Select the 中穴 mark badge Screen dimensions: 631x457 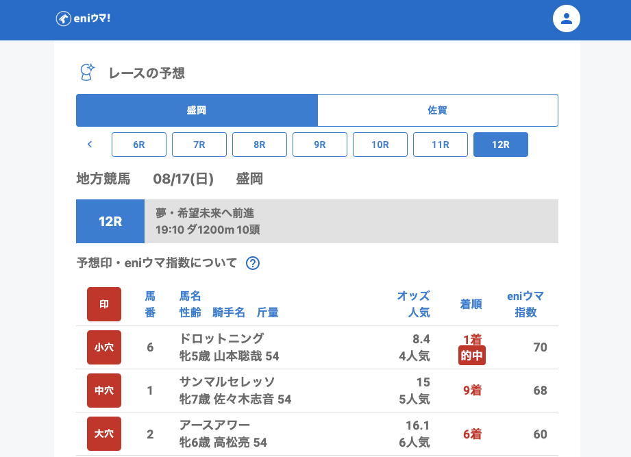click(104, 391)
